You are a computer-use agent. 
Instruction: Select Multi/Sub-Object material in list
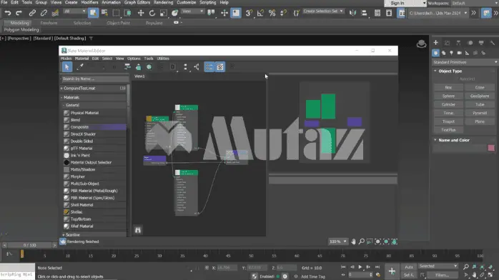[94, 184]
